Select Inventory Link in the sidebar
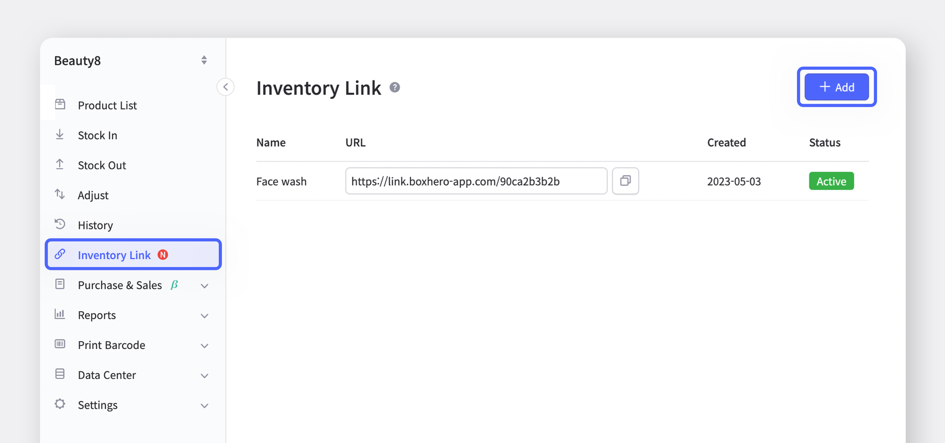 (114, 255)
